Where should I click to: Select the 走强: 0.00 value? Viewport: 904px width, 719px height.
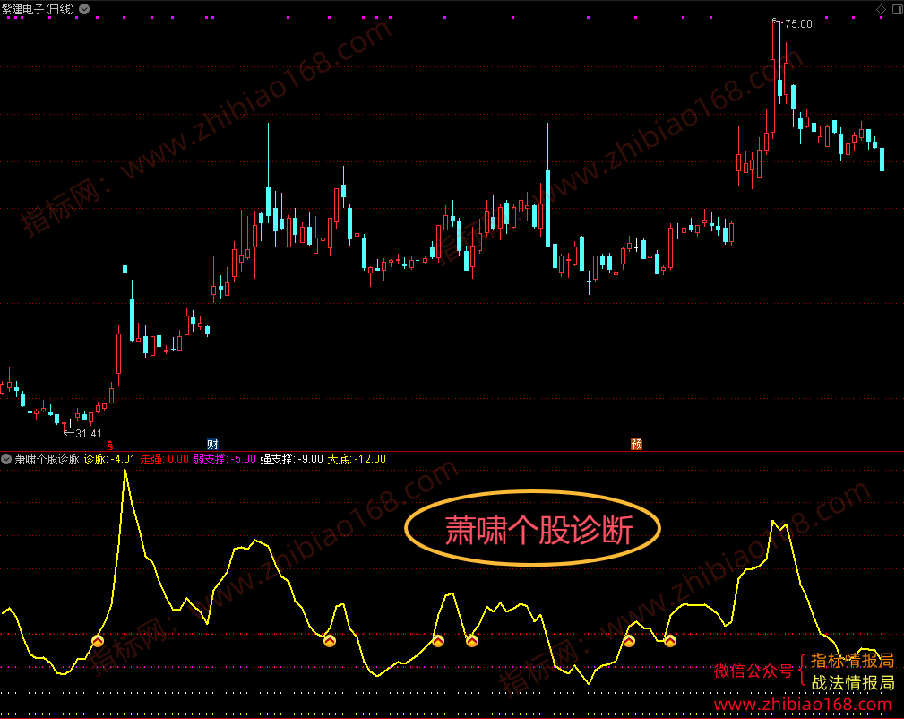[165, 459]
